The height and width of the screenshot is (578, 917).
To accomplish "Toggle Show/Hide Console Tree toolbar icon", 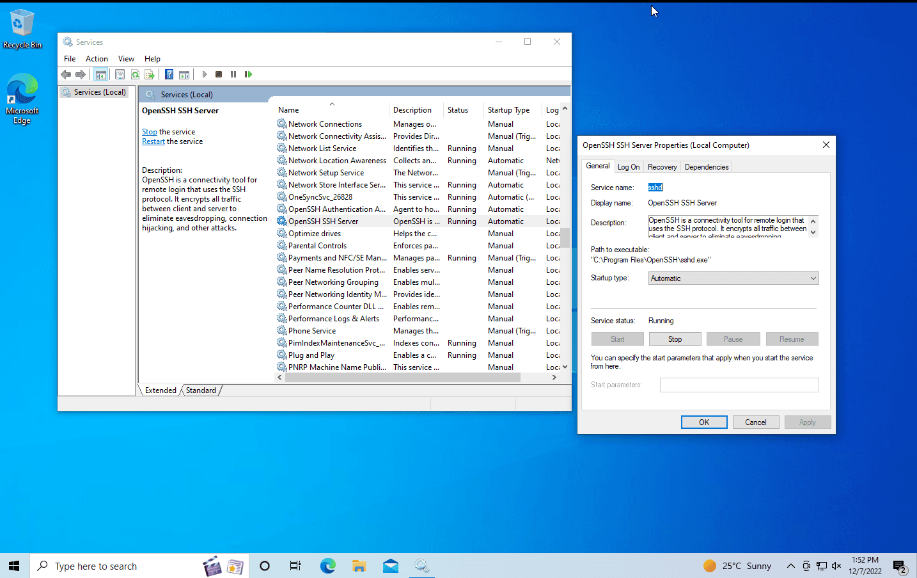I will coord(101,74).
